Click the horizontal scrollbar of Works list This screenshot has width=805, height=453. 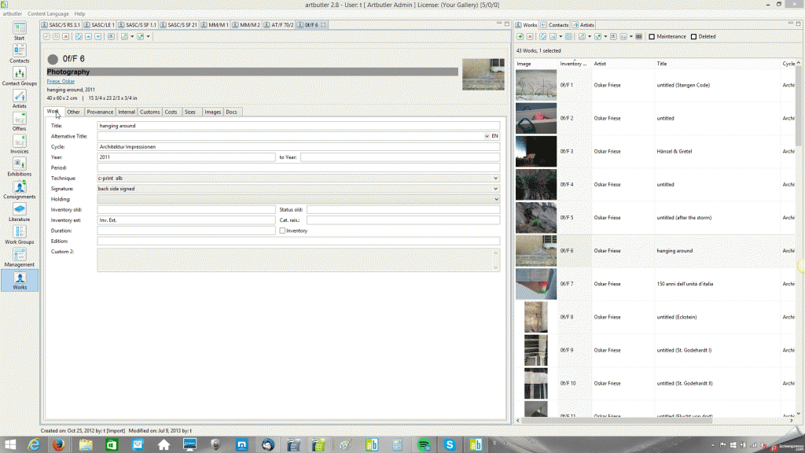click(616, 420)
